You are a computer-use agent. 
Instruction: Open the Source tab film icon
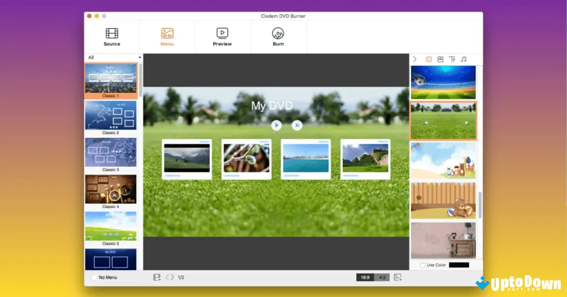pyautogui.click(x=112, y=34)
